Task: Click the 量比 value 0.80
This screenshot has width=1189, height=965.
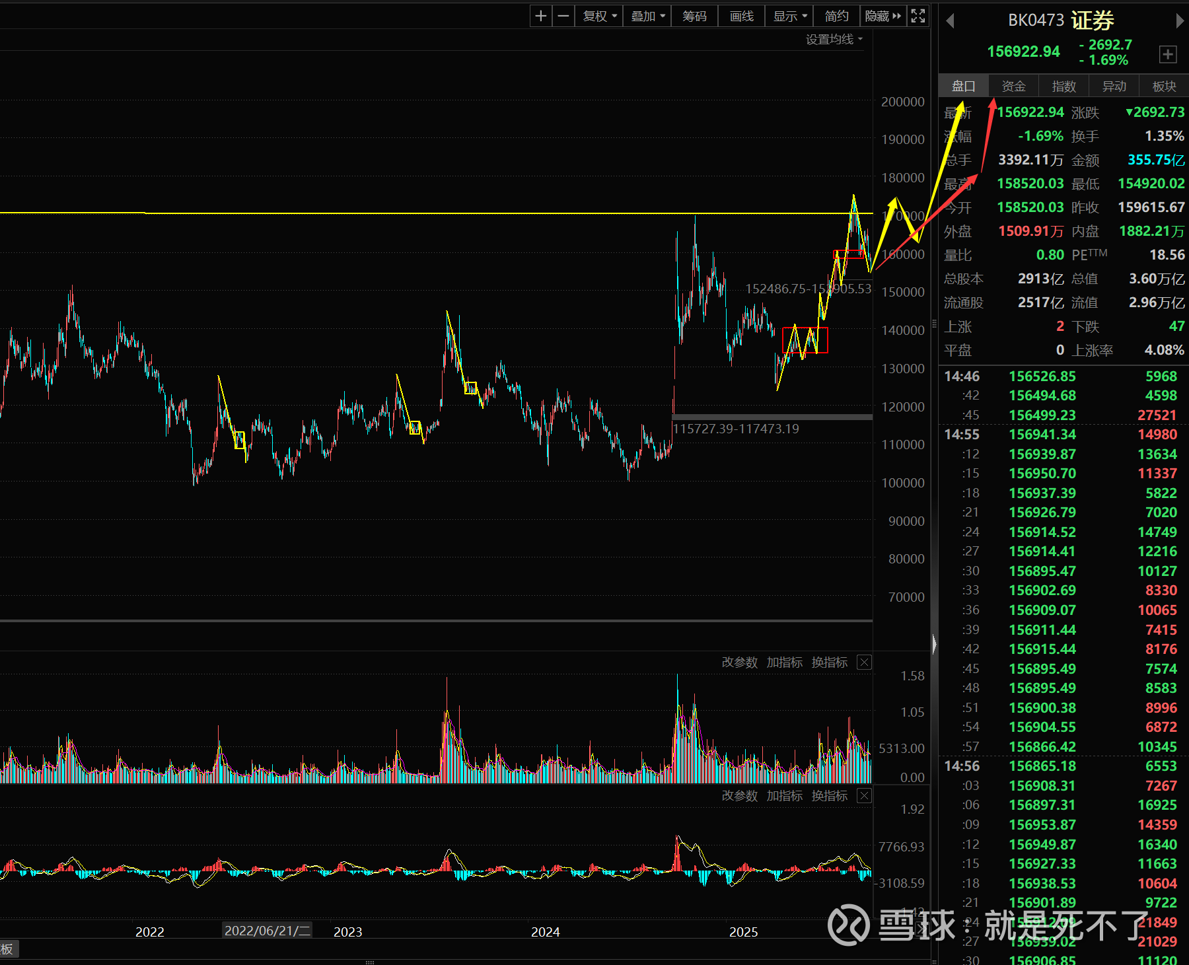Action: pos(1050,255)
